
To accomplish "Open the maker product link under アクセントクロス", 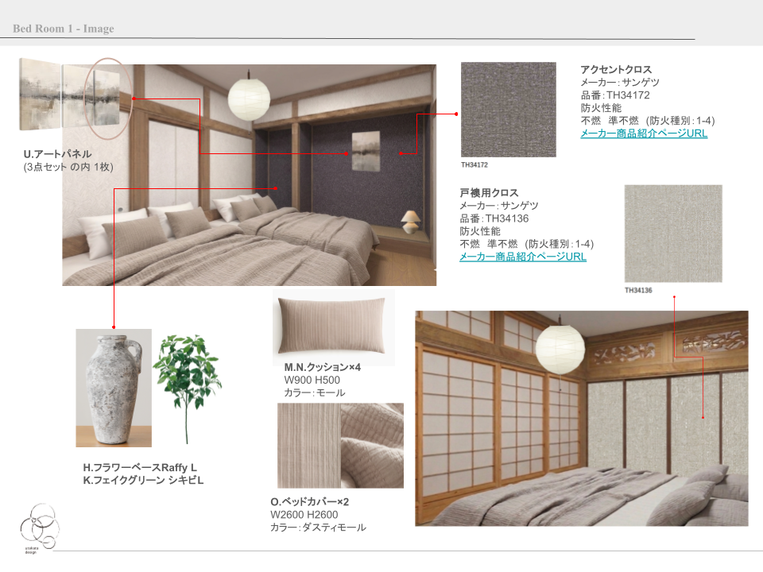I will (644, 133).
